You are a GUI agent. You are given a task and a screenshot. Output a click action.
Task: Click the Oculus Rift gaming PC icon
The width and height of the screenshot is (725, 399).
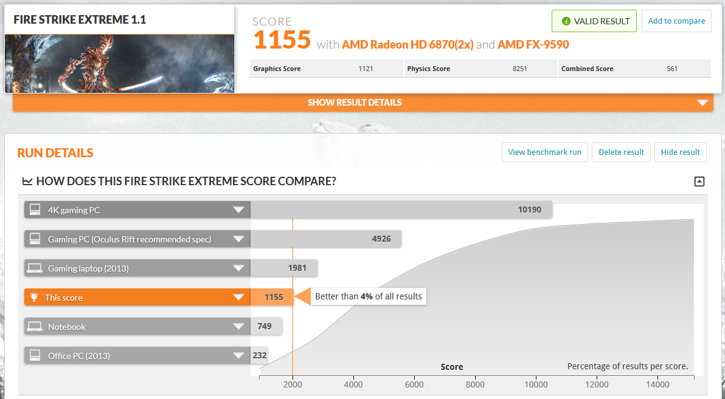[35, 239]
